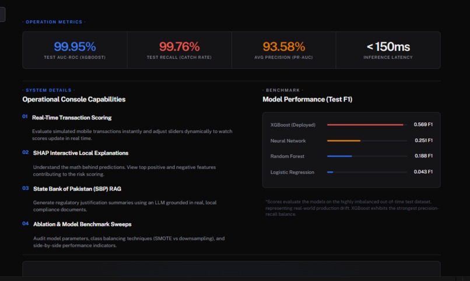470x281 pixels.
Task: Click the Model Performance (Test F1) heading
Action: [307, 99]
